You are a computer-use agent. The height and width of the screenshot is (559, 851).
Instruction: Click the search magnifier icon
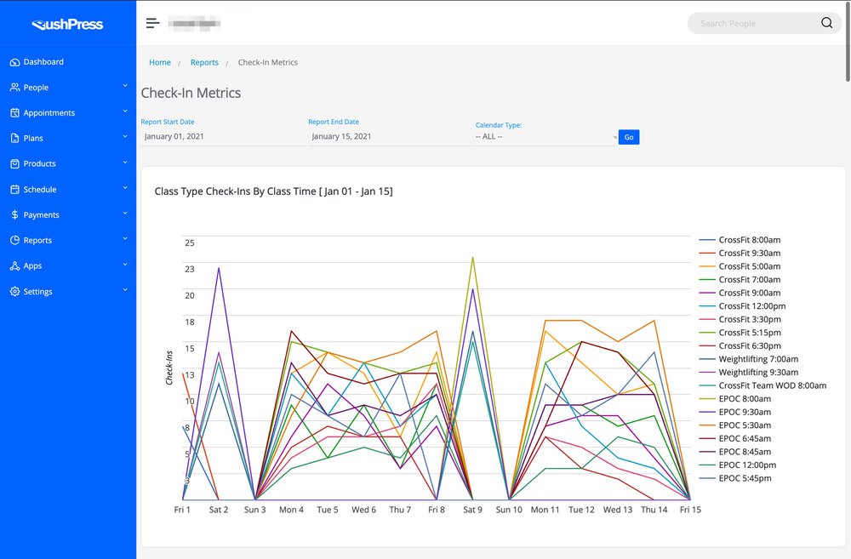click(x=826, y=23)
